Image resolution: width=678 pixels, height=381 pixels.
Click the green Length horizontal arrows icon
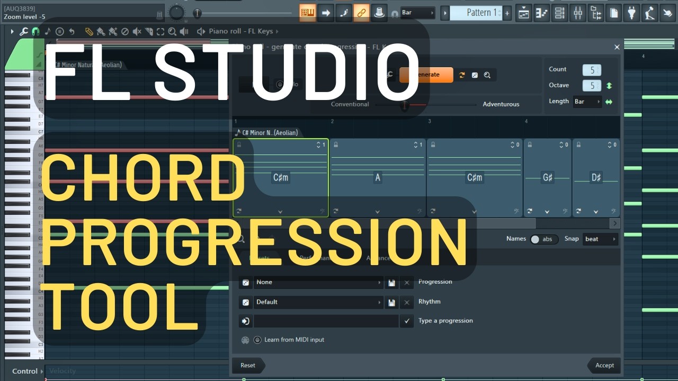609,102
